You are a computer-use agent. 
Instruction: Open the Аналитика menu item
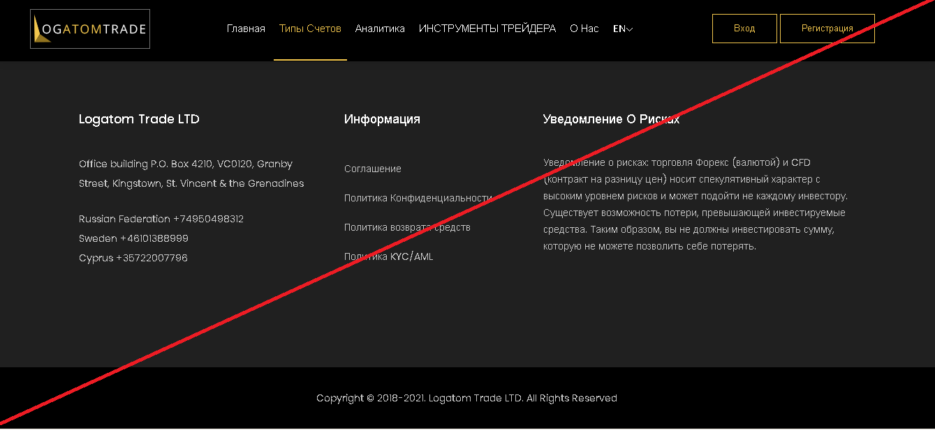point(380,29)
